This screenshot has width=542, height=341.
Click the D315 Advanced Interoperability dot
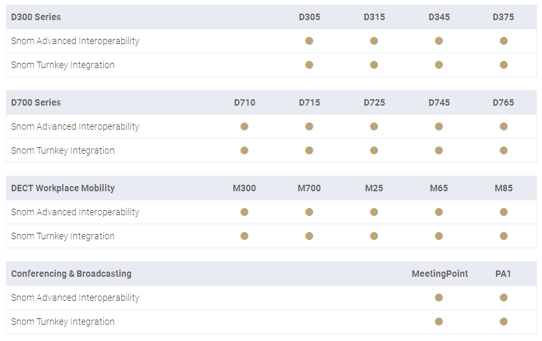point(374,41)
